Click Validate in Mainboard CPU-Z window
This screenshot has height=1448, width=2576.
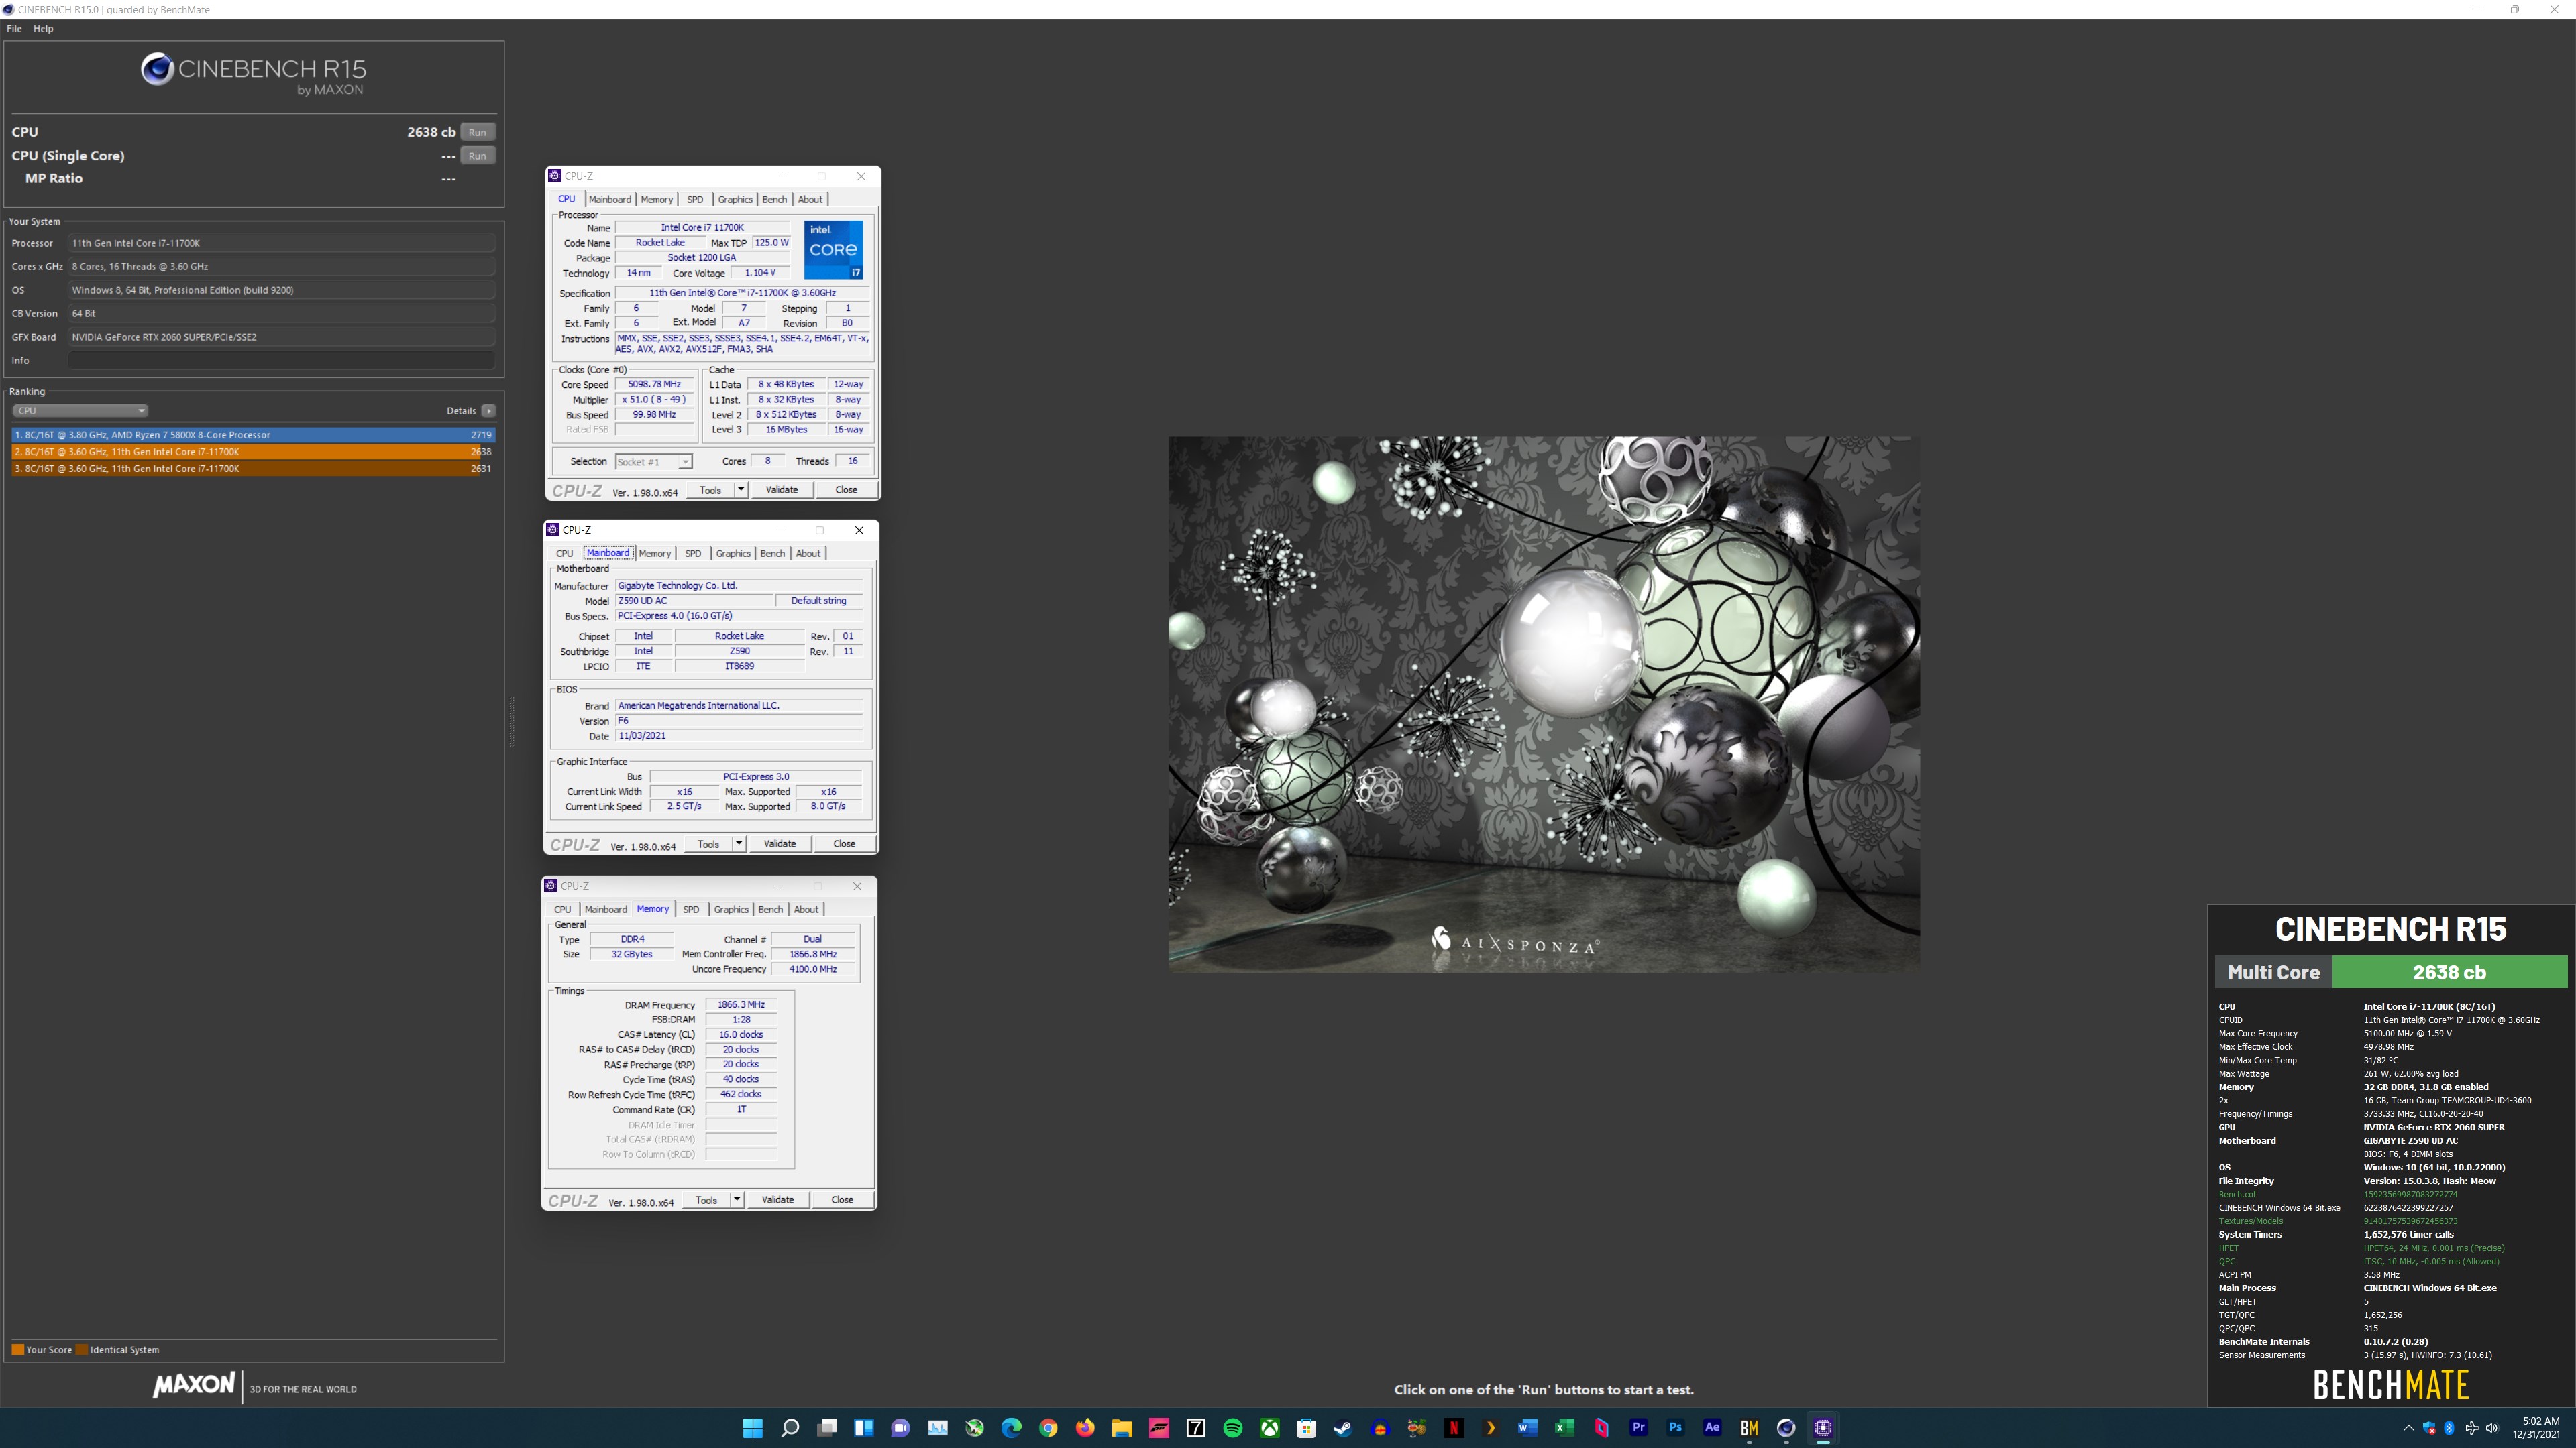click(x=779, y=843)
